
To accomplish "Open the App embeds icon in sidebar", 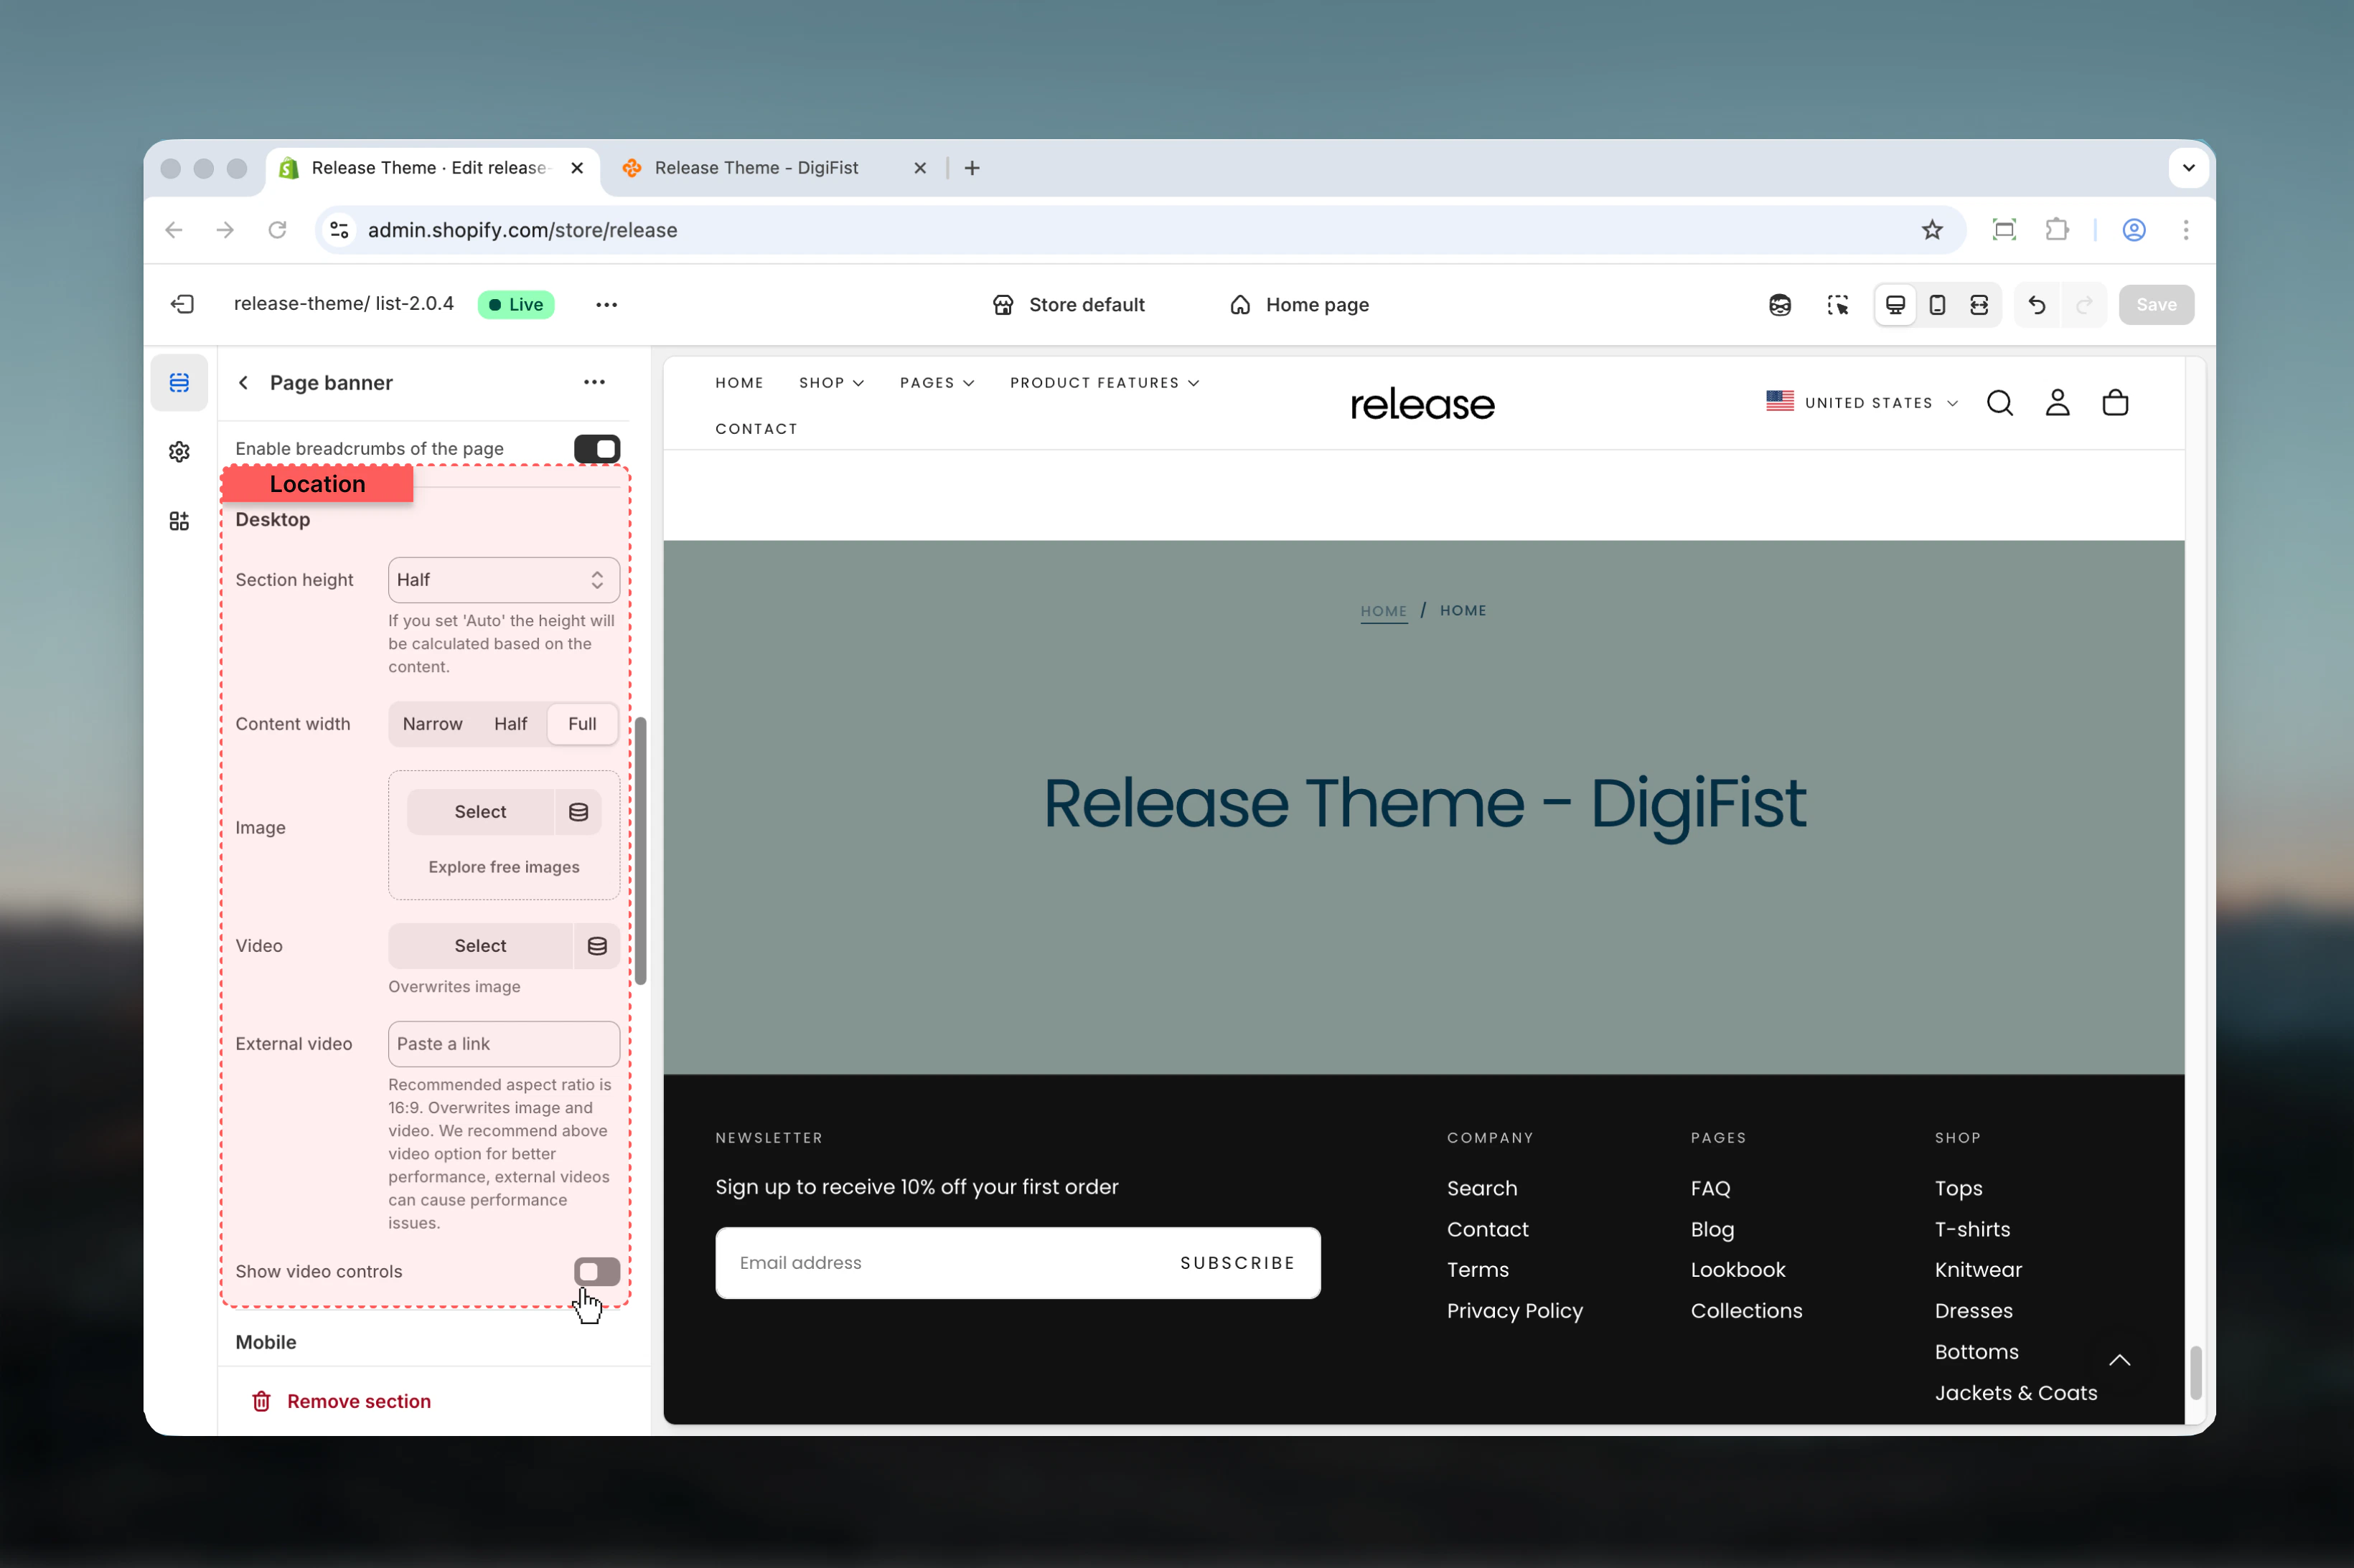I will (x=179, y=521).
